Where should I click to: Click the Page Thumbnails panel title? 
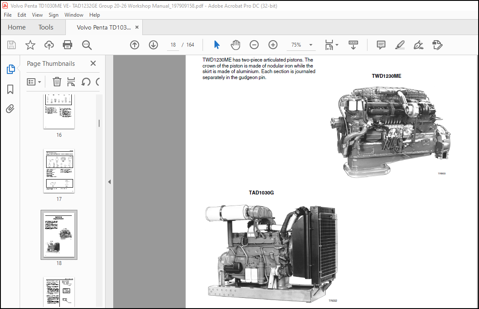pyautogui.click(x=51, y=64)
